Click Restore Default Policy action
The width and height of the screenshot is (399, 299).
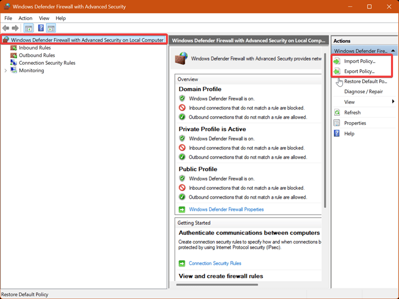point(366,81)
